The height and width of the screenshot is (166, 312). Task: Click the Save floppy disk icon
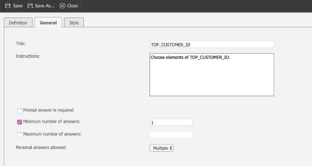pyautogui.click(x=8, y=6)
